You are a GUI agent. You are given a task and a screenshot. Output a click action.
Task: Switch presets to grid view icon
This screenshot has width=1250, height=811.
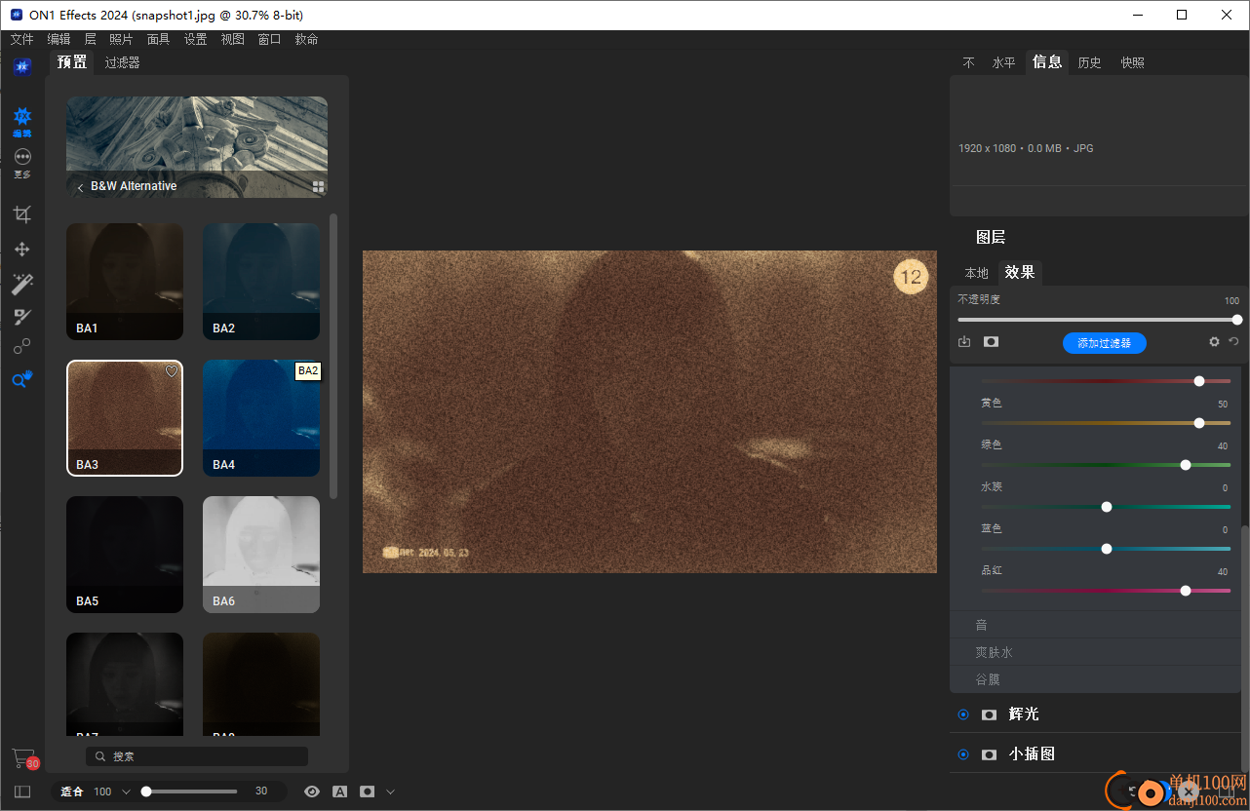[318, 186]
